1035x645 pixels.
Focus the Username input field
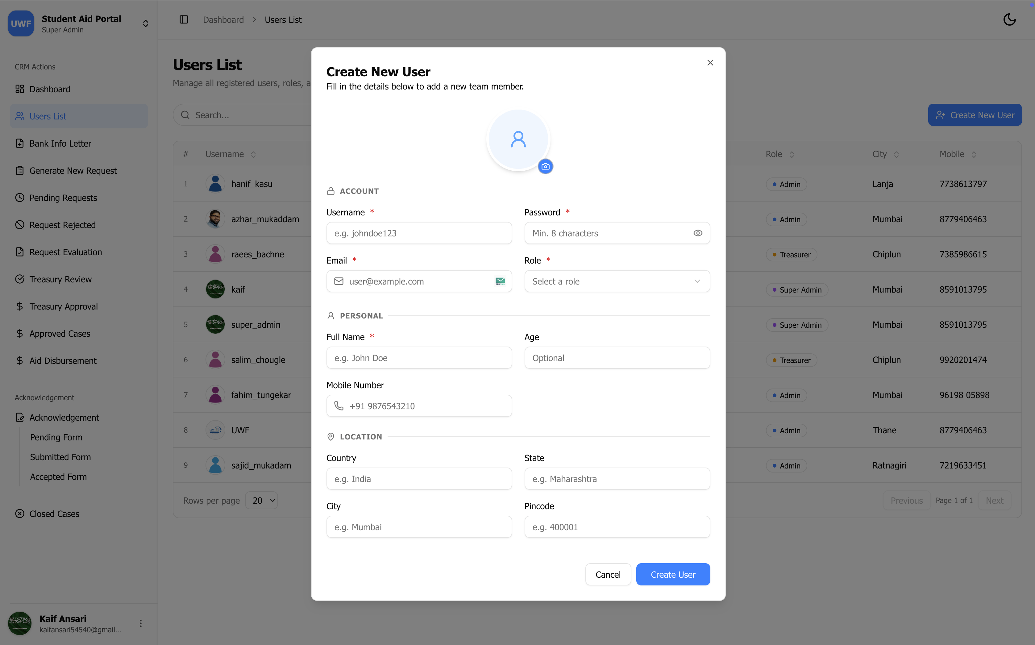[419, 233]
